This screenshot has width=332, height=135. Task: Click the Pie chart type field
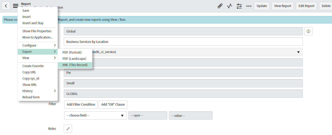pyautogui.click(x=183, y=73)
